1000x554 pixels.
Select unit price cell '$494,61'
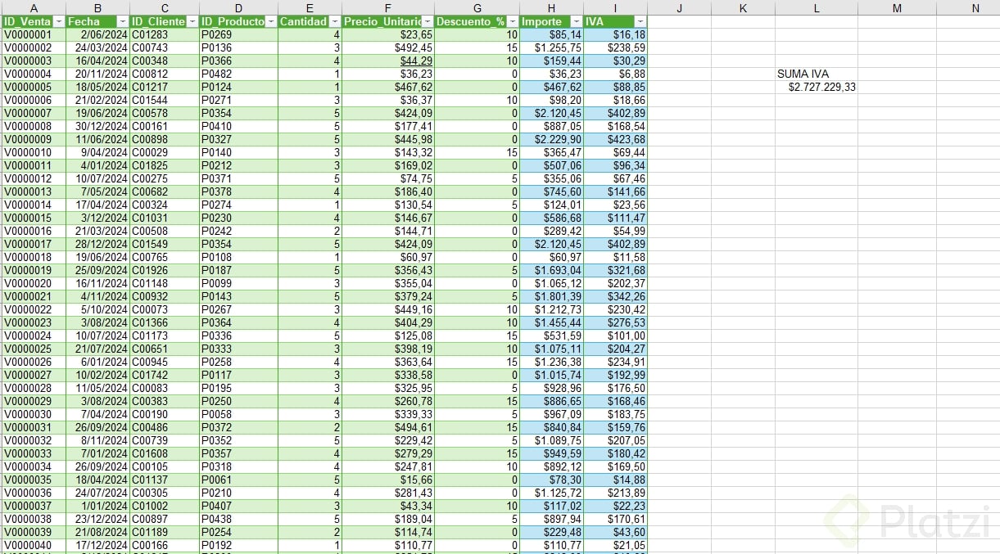point(388,427)
